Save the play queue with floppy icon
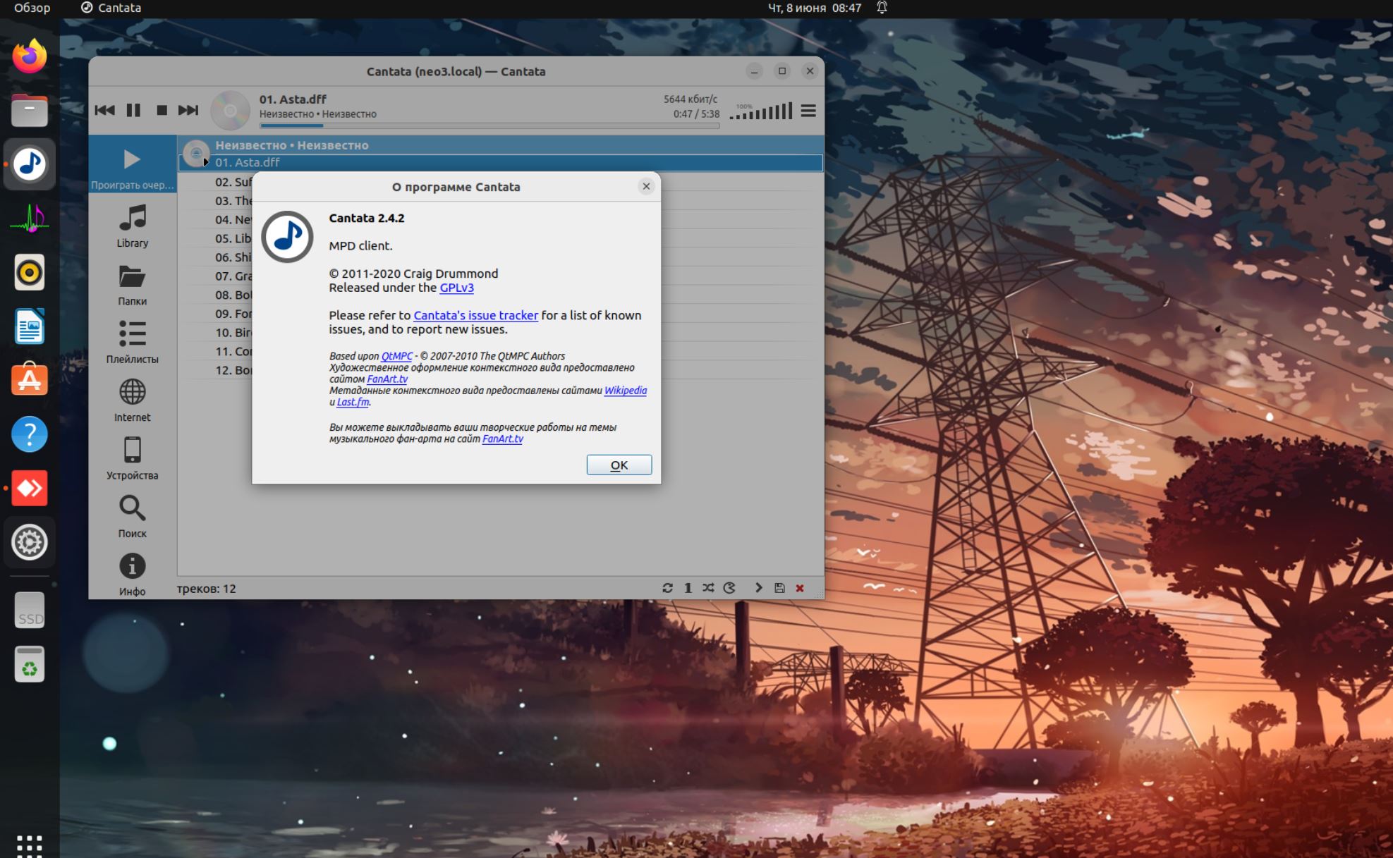Image resolution: width=1393 pixels, height=858 pixels. click(779, 588)
